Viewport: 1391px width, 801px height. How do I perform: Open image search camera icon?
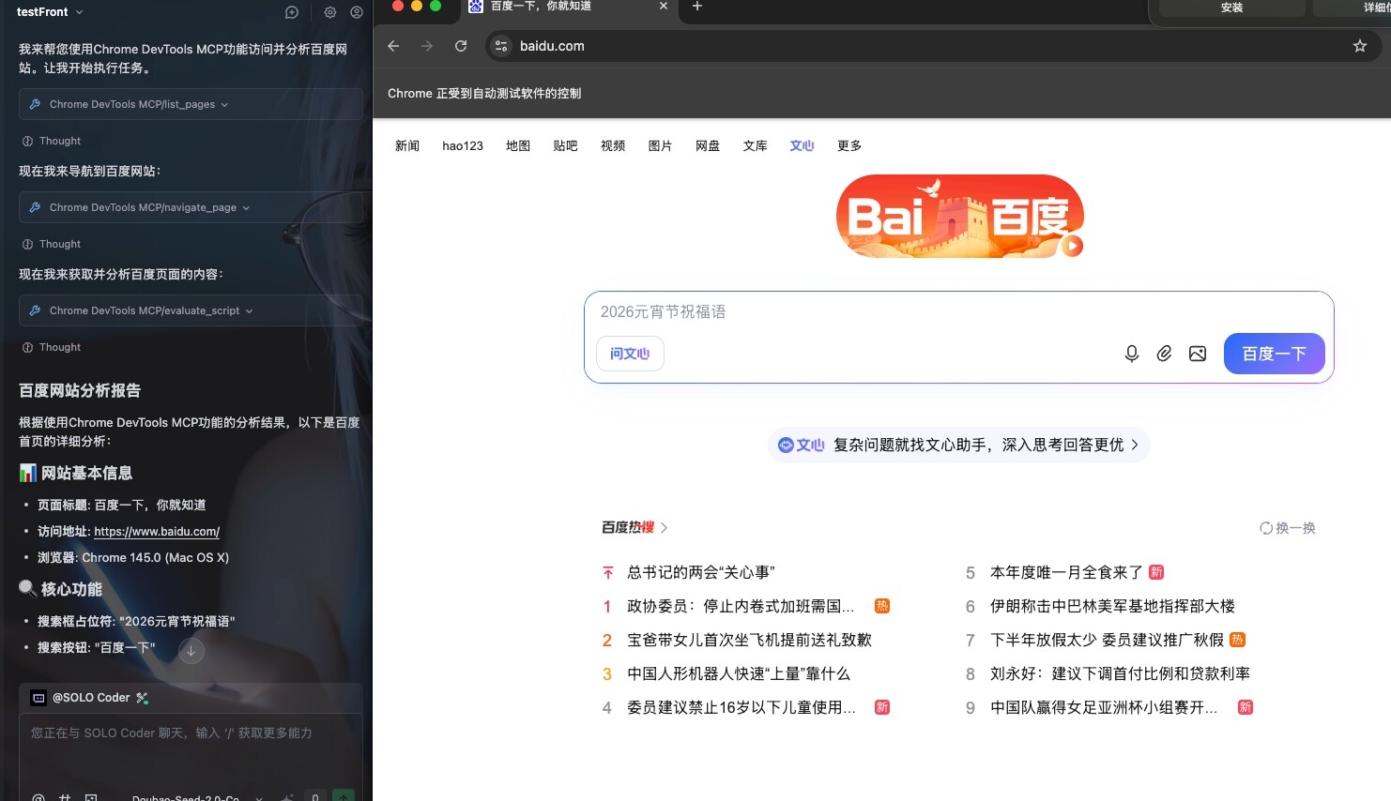[1198, 354]
